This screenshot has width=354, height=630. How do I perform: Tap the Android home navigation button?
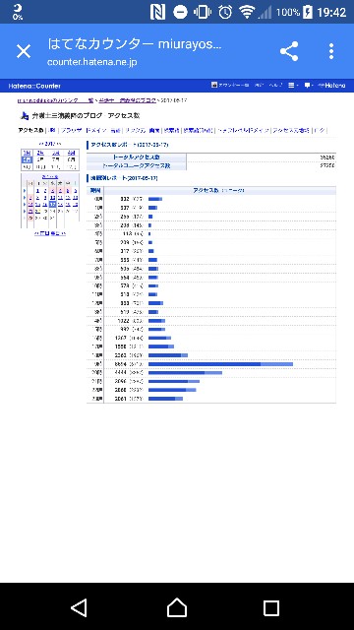pos(177,608)
